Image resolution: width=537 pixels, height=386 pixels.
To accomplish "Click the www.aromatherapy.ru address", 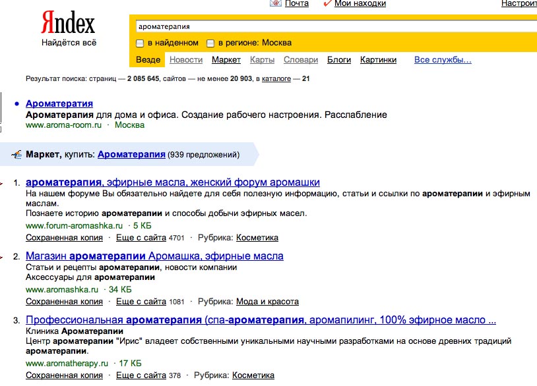I will 67,364.
